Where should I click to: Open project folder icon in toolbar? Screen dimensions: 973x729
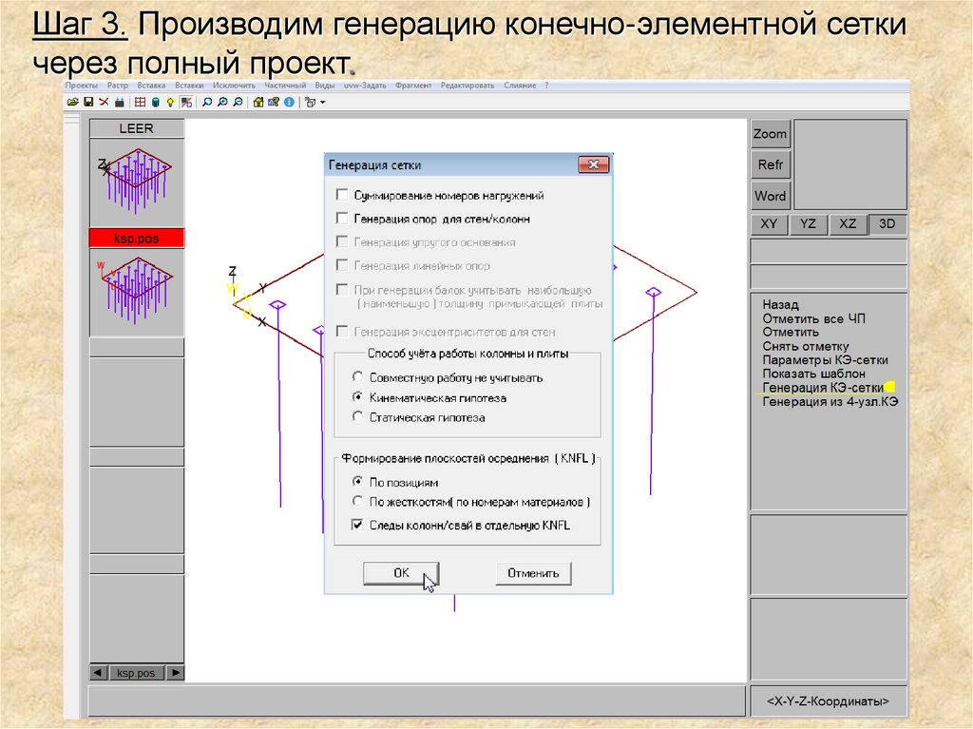pyautogui.click(x=73, y=102)
